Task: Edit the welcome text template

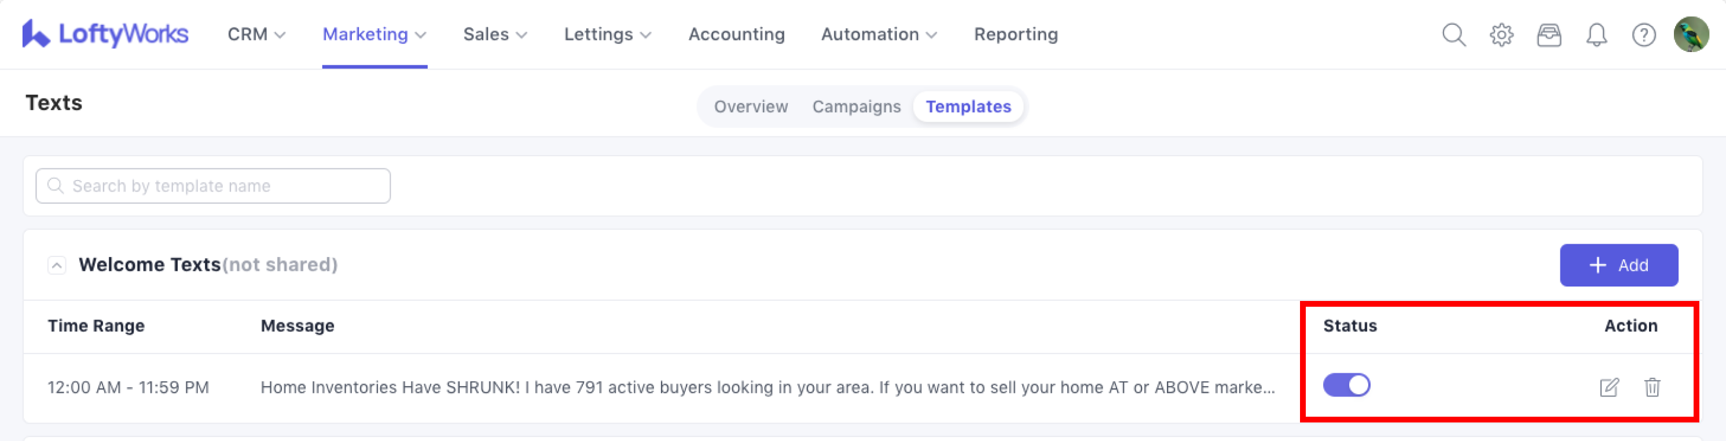Action: point(1609,387)
